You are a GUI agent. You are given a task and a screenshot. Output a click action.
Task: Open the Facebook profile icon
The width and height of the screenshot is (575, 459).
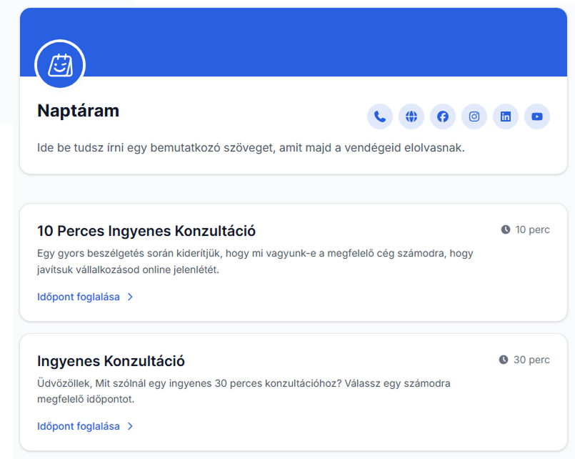443,117
